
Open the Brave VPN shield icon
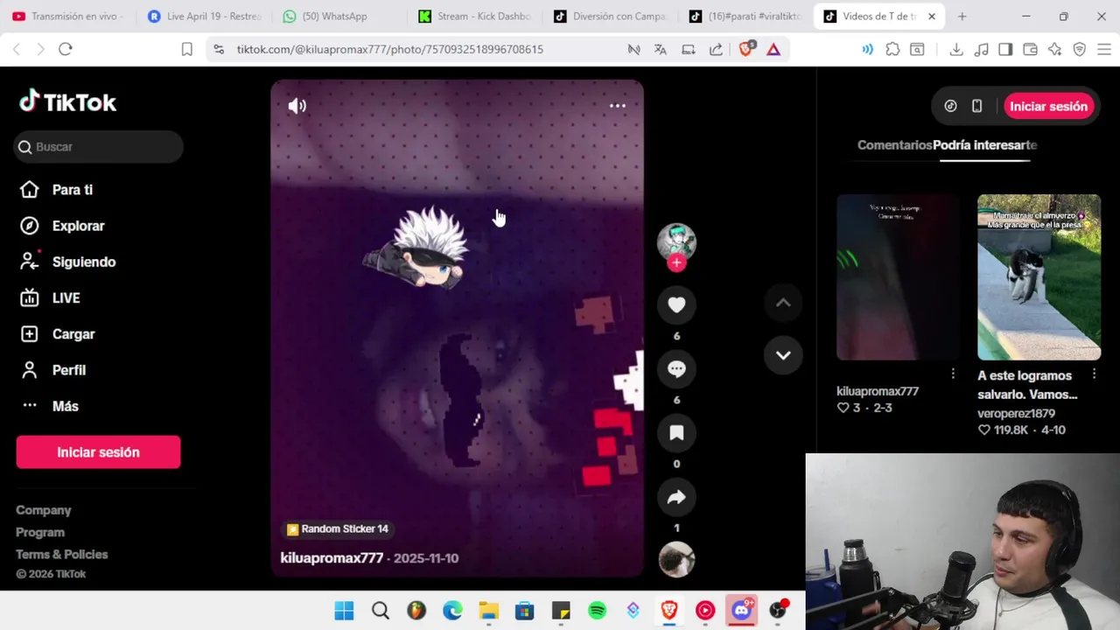[1080, 50]
